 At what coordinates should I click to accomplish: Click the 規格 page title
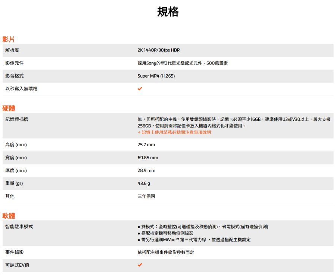pyautogui.click(x=168, y=12)
